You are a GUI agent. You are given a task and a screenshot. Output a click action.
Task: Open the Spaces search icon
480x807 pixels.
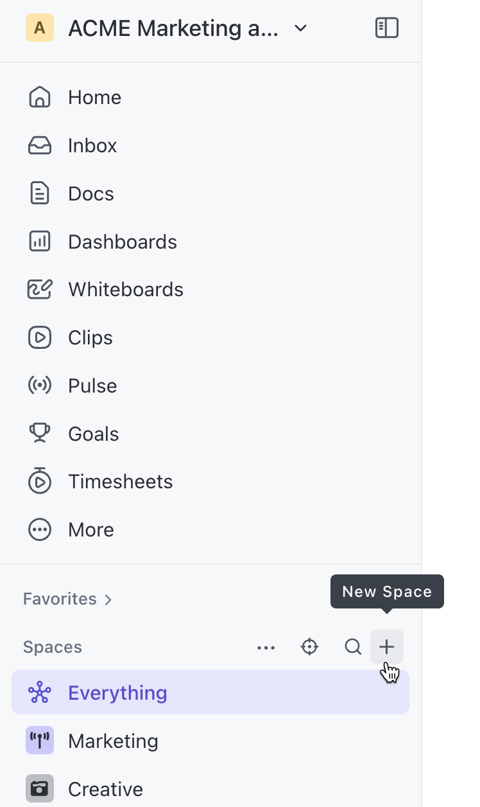352,647
